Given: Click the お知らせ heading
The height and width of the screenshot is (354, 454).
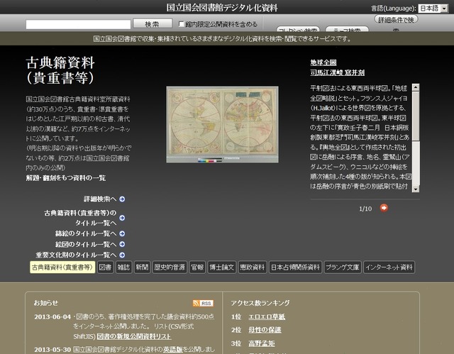Looking at the screenshot, I should click(x=45, y=303).
